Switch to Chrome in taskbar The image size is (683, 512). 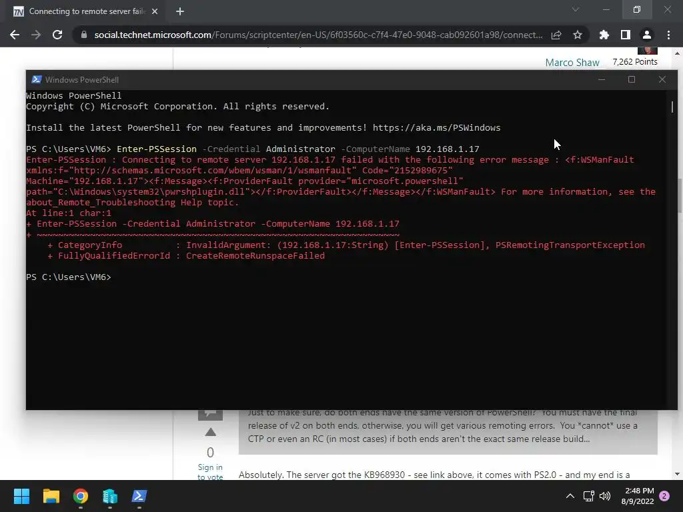pyautogui.click(x=81, y=496)
